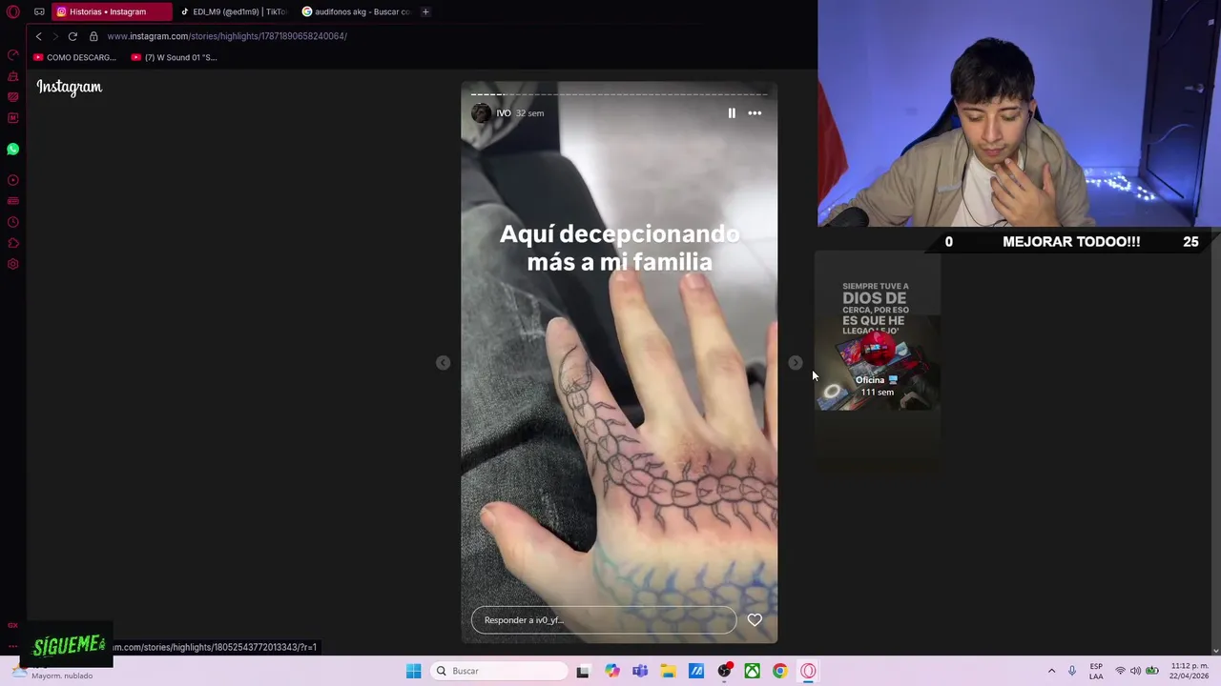
Task: Click the 'Aquí decepcionando más a mi familia' caption
Action: tap(620, 248)
